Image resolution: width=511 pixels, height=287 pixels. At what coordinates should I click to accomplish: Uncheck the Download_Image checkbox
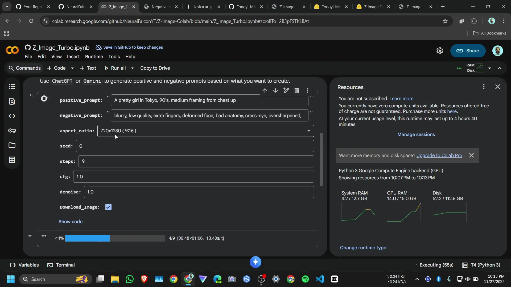109,207
